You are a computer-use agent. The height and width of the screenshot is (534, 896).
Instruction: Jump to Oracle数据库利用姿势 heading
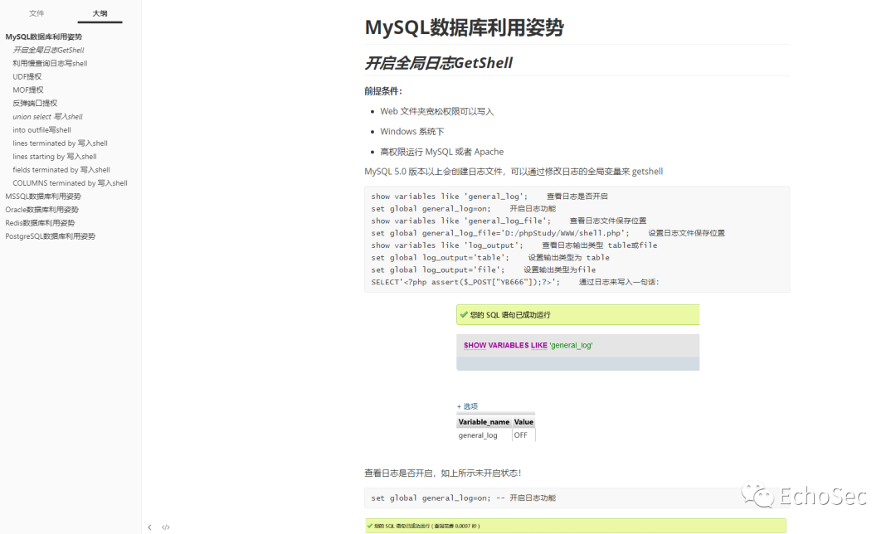point(41,210)
